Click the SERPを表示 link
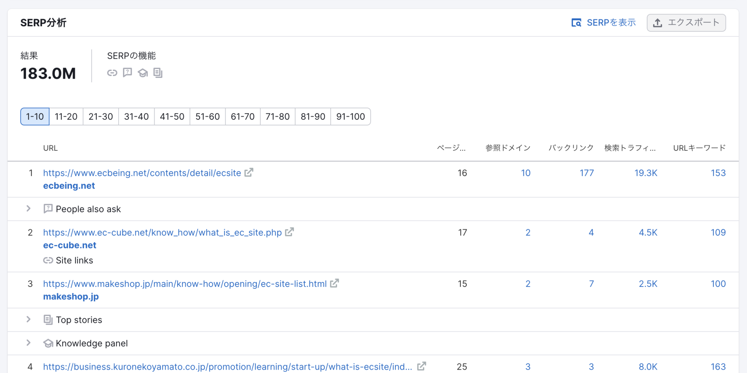 [604, 23]
